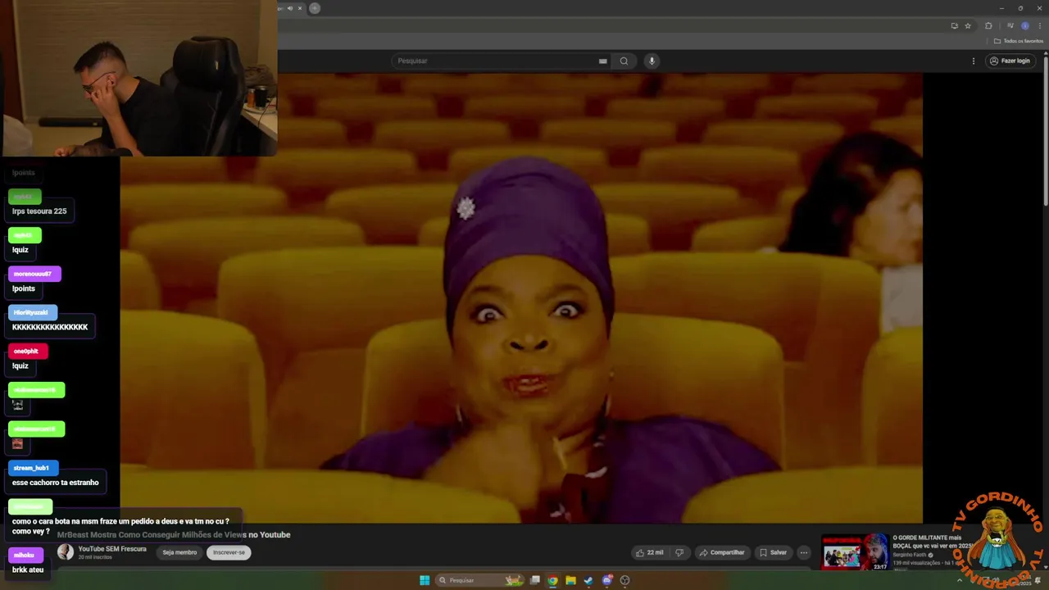Click the Compartilhar share button
Viewport: 1049px width, 590px height.
click(721, 552)
